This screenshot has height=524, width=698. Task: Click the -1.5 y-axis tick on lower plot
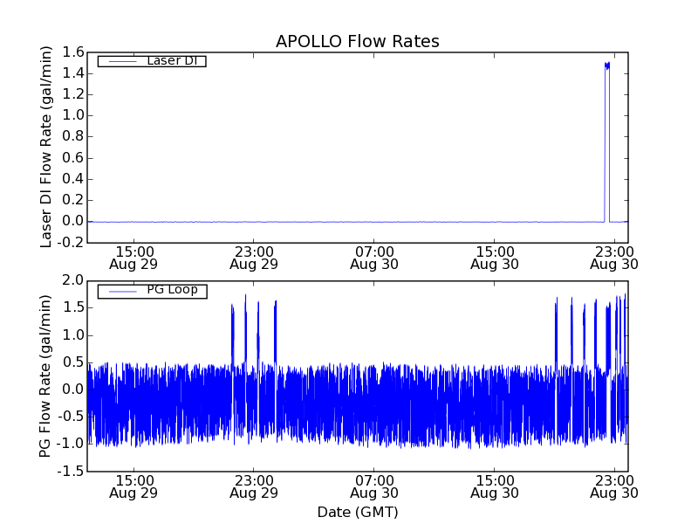pyautogui.click(x=71, y=472)
